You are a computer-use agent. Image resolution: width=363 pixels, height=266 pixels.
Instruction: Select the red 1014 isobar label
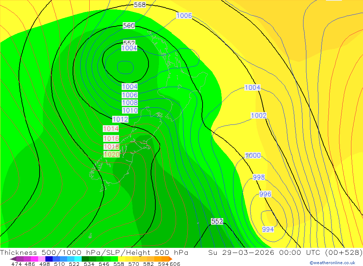point(111,129)
